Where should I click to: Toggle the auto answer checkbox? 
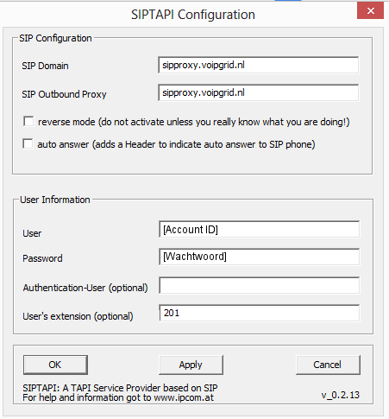click(28, 143)
